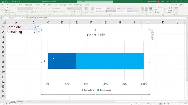188x105 pixels.
Task: Select the Check Cell style
Action: (111, 11)
